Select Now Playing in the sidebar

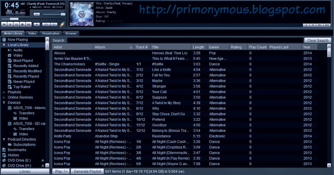click(18, 39)
